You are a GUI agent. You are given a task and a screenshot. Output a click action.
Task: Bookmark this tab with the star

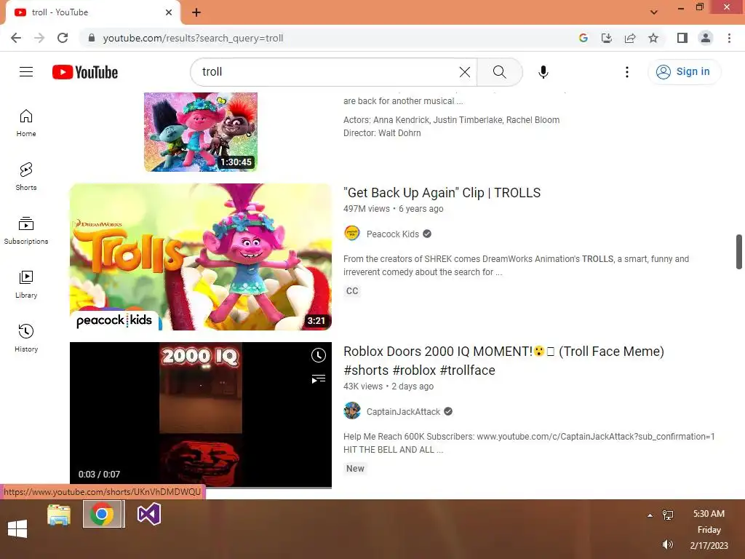click(x=653, y=38)
